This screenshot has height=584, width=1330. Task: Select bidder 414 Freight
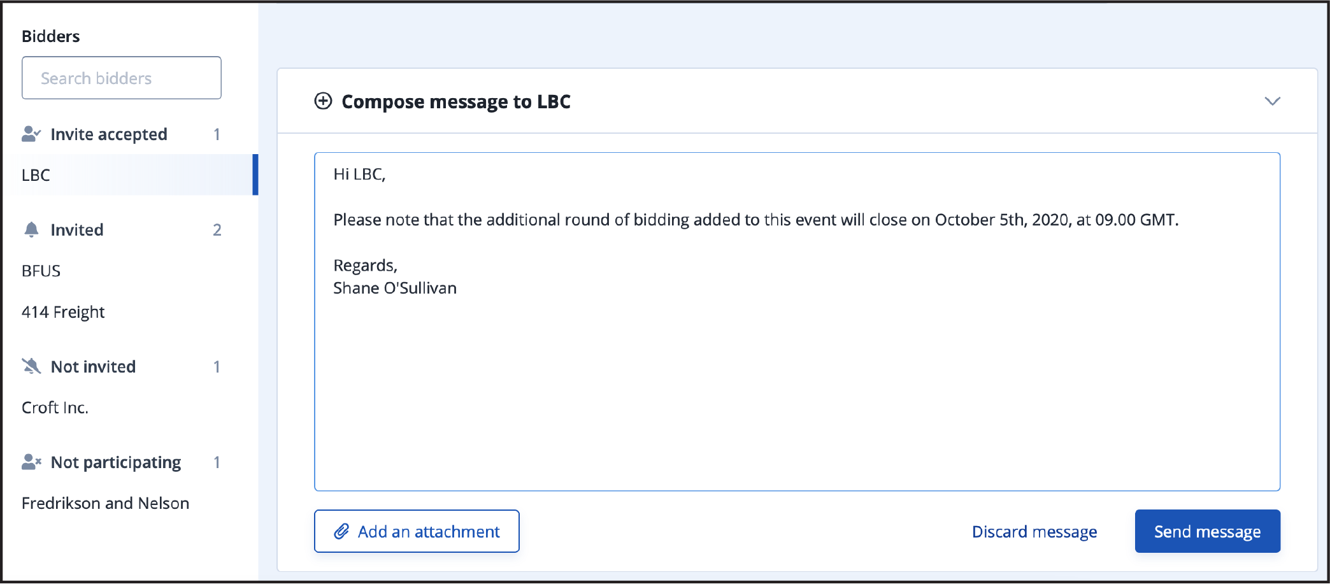coord(63,312)
